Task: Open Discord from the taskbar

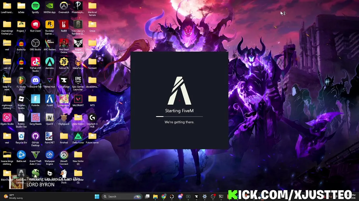Action: [180, 197]
